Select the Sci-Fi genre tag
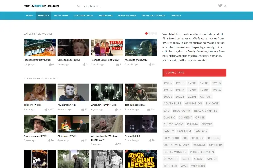This screenshot has height=168, width=253. coord(186,159)
